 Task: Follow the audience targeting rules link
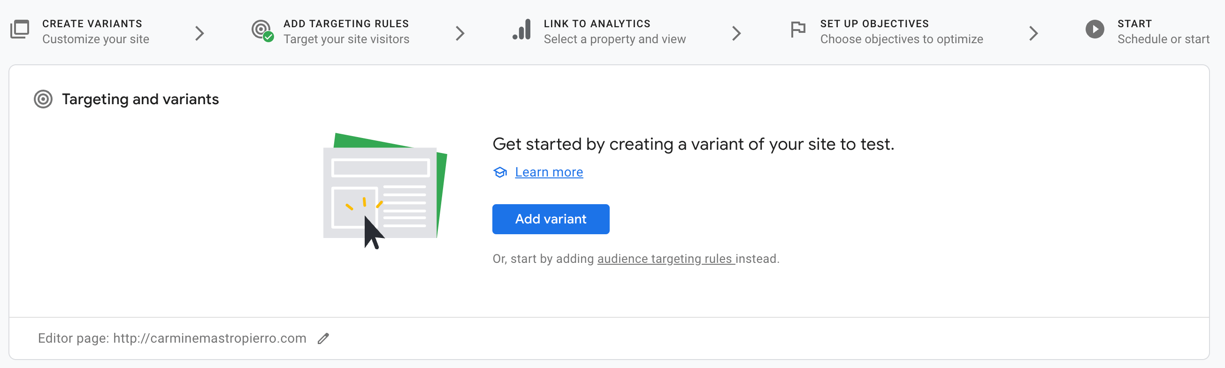(x=666, y=259)
